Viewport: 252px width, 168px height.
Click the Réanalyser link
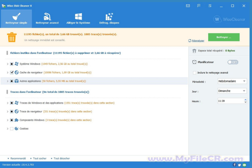pos(198,41)
